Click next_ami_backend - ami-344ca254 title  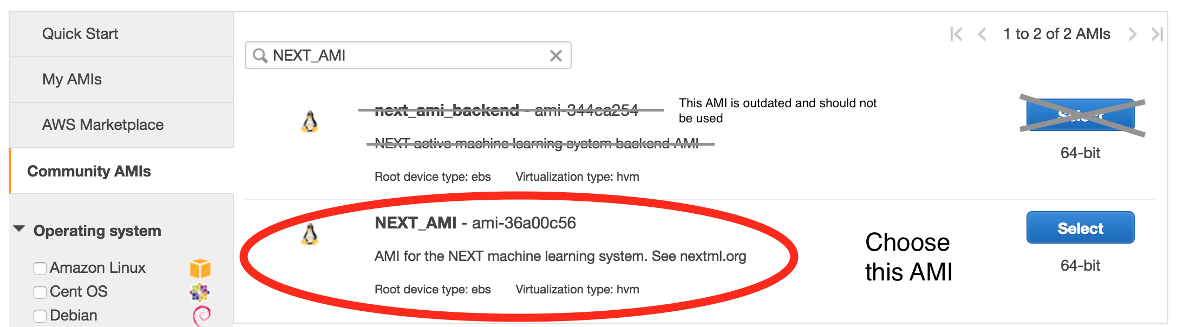click(x=506, y=110)
